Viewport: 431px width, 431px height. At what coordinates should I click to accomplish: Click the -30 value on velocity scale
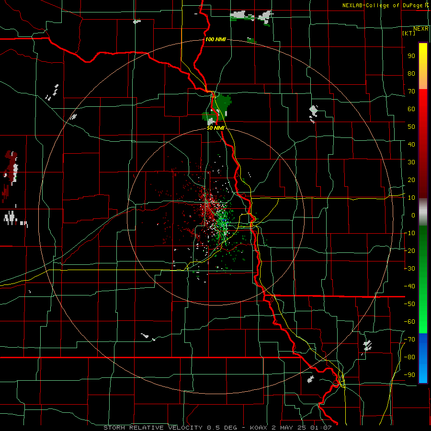pyautogui.click(x=409, y=269)
